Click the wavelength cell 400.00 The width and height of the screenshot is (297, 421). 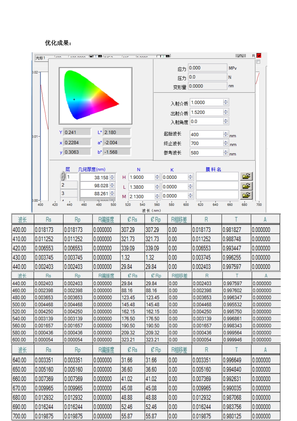pyautogui.click(x=23, y=230)
